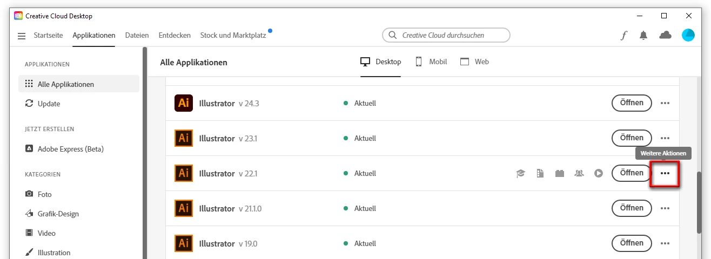711x259 pixels.
Task: Click the Creative Cloud logo in title bar
Action: point(18,16)
